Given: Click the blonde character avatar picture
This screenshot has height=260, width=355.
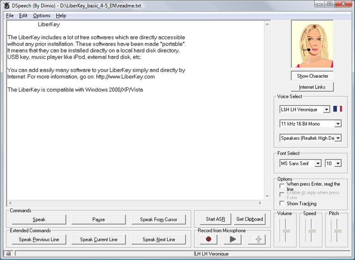Looking at the screenshot, I should point(312,44).
